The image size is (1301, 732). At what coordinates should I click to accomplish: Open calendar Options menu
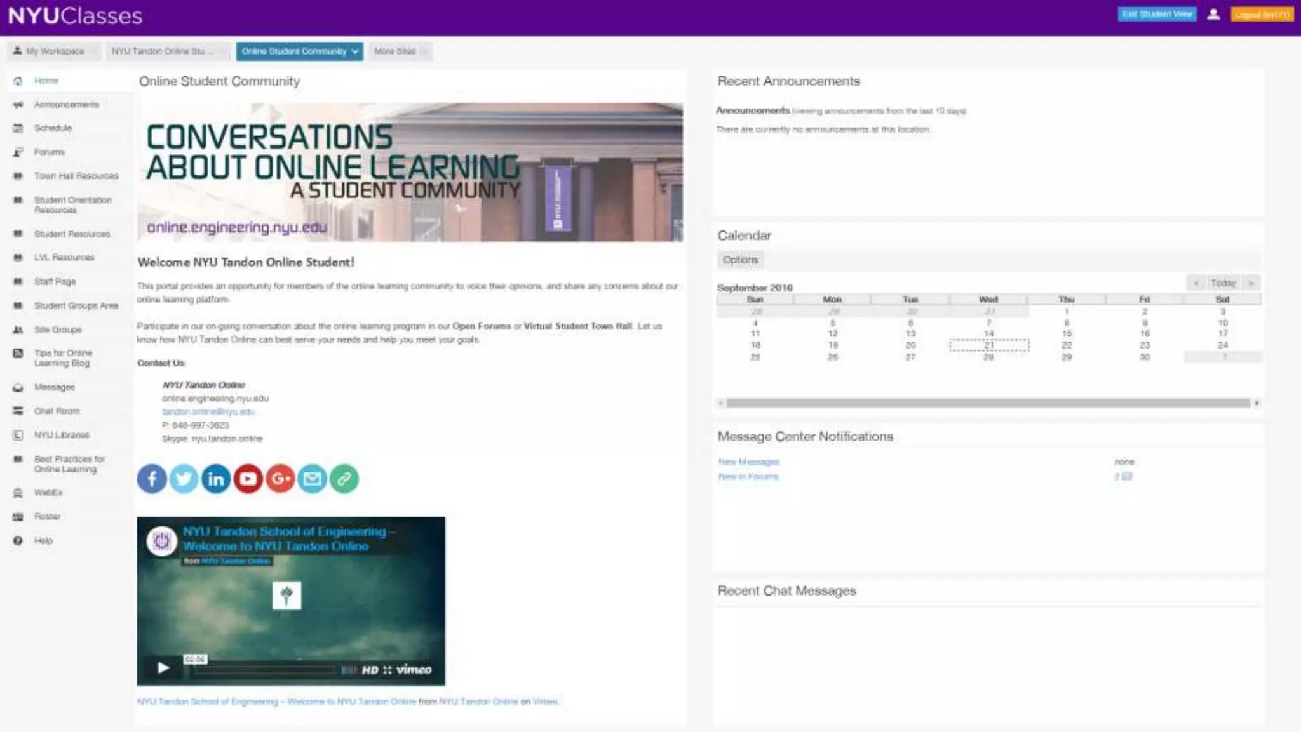pyautogui.click(x=740, y=260)
